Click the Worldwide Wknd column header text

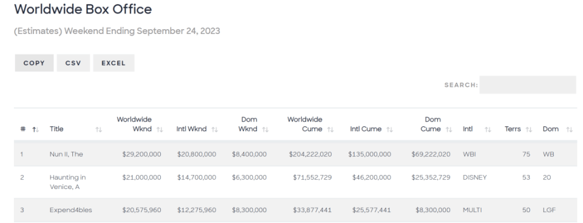coord(134,125)
